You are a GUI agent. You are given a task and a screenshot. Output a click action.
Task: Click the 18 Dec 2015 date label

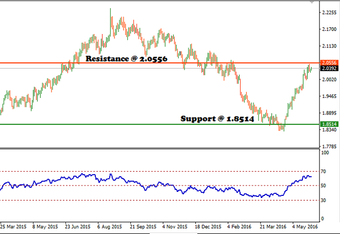[x=208, y=227]
